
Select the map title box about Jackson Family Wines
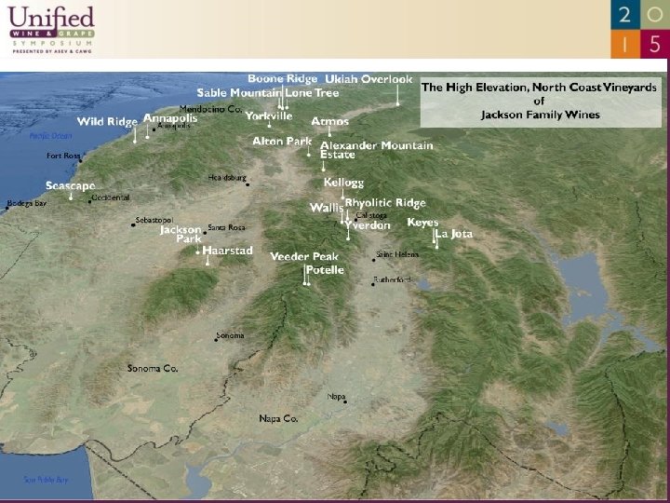point(541,102)
